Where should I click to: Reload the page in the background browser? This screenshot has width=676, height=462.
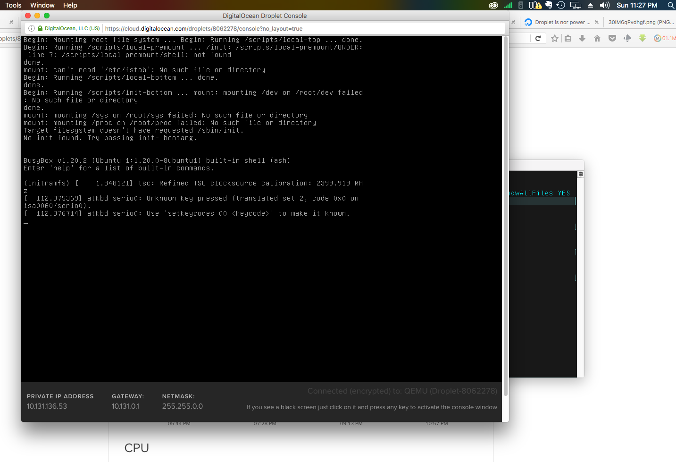pos(538,38)
